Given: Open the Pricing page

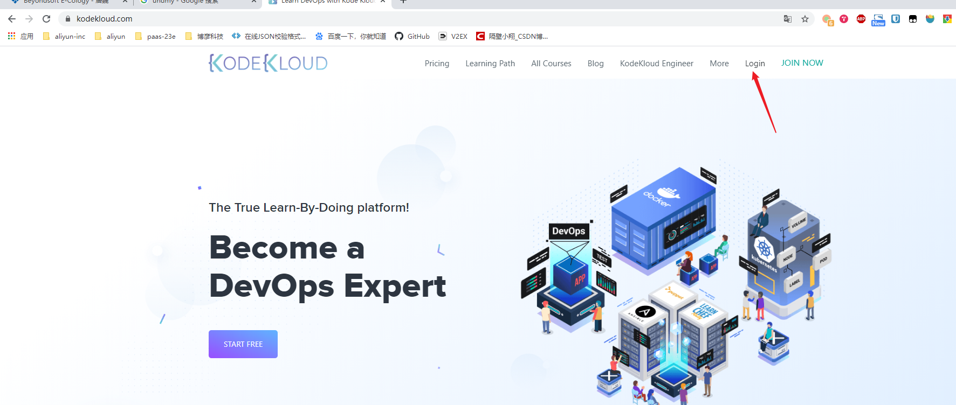Looking at the screenshot, I should click(437, 64).
